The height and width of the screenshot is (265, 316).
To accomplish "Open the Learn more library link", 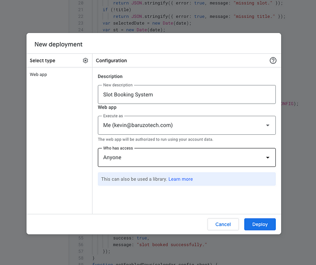I will click(181, 179).
